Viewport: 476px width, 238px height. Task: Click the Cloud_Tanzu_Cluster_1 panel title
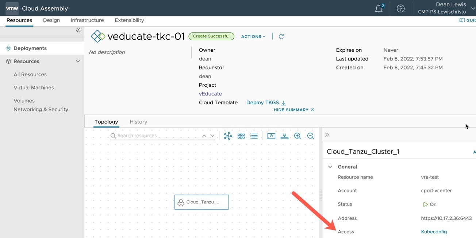point(363,152)
